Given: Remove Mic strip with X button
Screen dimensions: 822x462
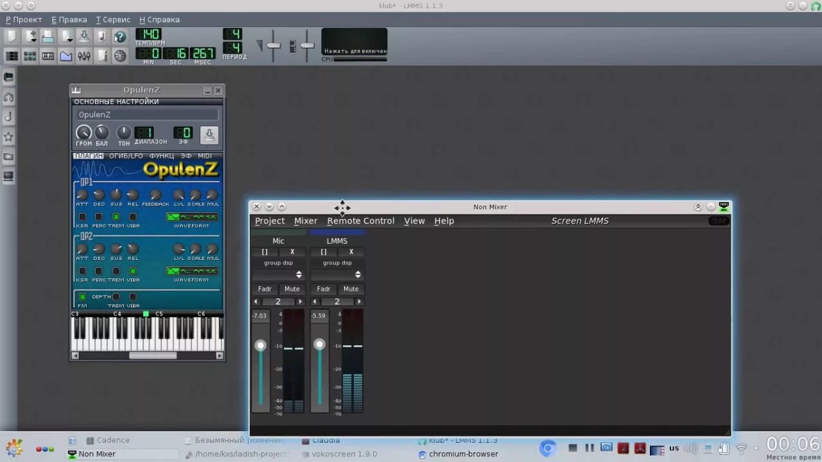Looking at the screenshot, I should point(292,252).
